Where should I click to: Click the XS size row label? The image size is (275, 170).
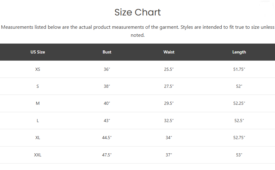tap(38, 69)
